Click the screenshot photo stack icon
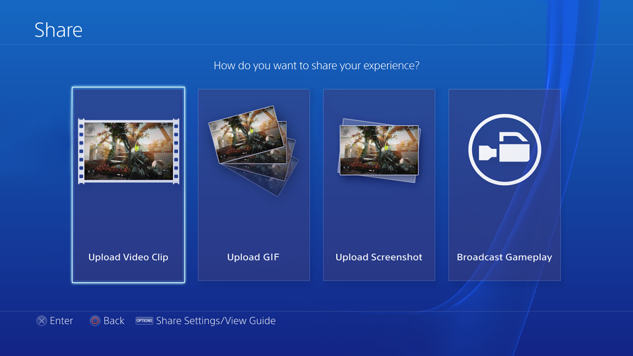633x356 pixels. click(379, 150)
